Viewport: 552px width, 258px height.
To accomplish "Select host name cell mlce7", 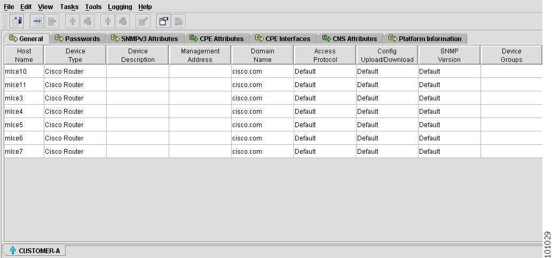I will [24, 152].
